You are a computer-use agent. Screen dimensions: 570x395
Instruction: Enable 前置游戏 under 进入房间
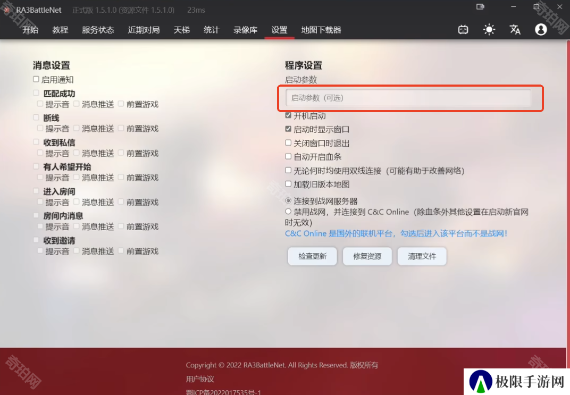(x=121, y=201)
